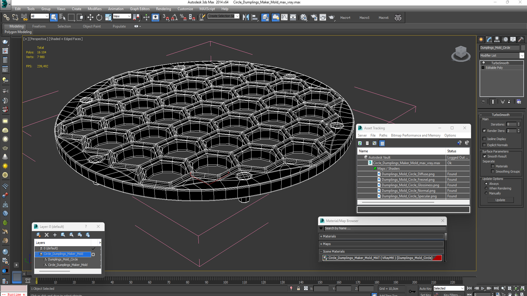Toggle the selection lock padlock
The image size is (527, 296).
pos(298,288)
